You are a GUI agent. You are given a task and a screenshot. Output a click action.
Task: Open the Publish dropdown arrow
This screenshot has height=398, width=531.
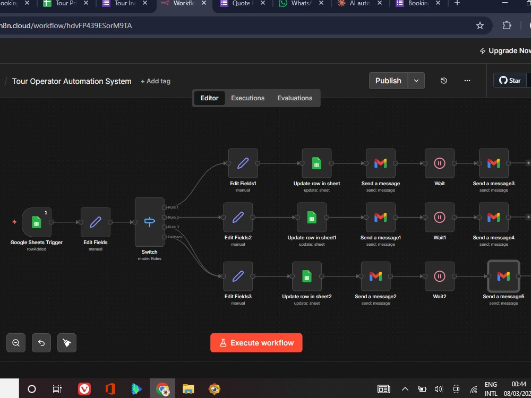pos(416,81)
